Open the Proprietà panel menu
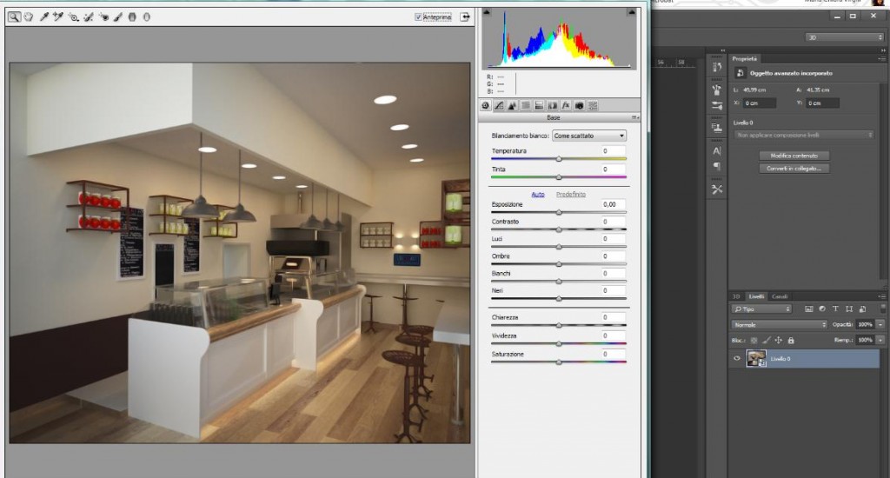 click(881, 58)
